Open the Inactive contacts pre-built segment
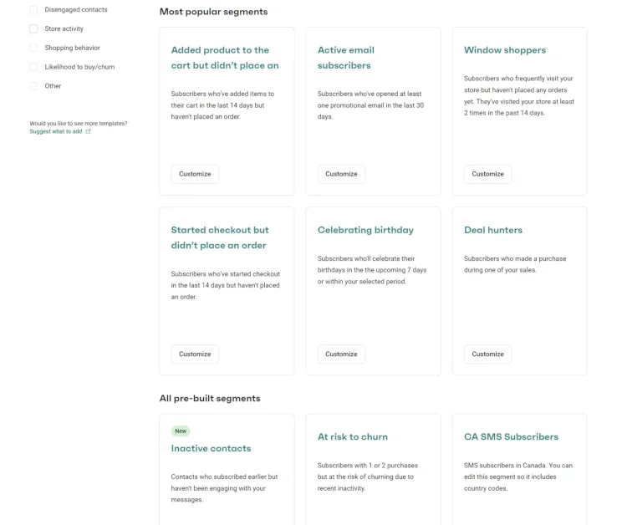 [211, 448]
